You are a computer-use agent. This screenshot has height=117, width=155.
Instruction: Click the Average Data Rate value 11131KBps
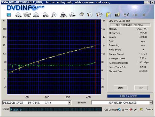click(143, 63)
